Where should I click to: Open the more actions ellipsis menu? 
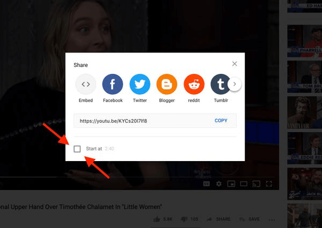click(272, 219)
